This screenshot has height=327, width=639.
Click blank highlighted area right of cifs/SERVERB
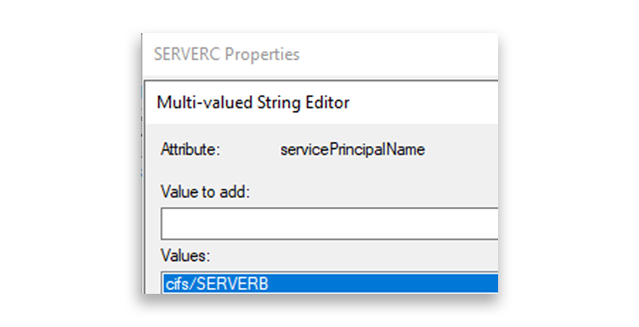pos(383,284)
